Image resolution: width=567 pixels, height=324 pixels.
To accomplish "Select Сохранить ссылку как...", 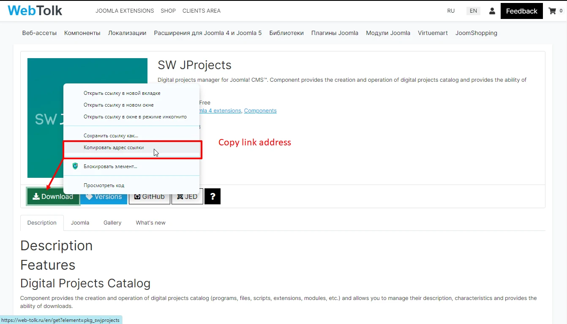I will tap(131, 136).
